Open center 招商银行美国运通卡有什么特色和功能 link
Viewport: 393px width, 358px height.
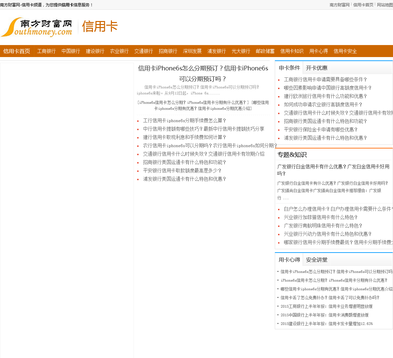(185, 162)
